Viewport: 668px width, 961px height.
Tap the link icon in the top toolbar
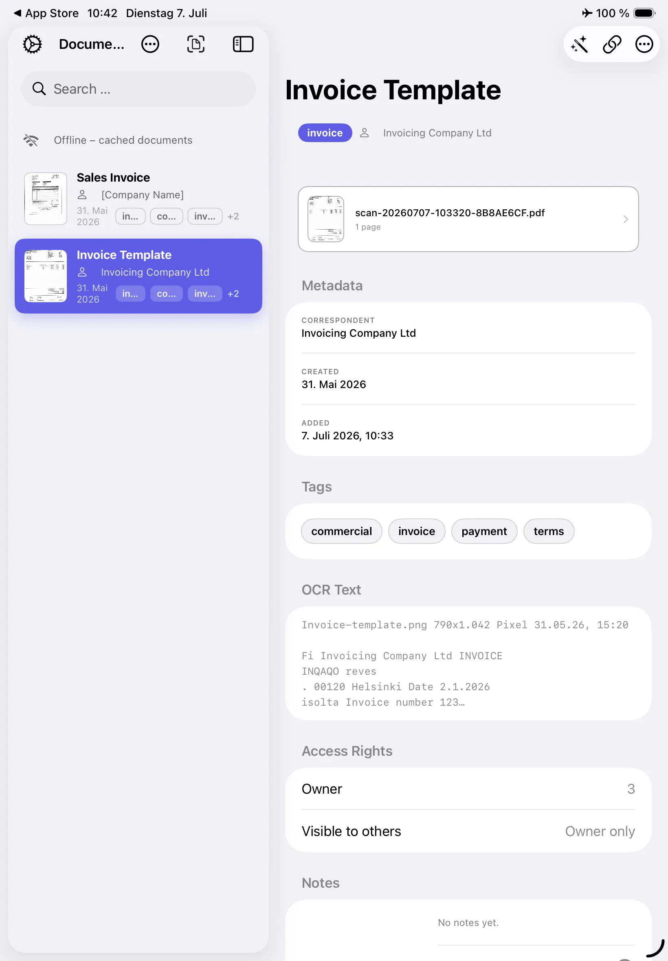coord(612,44)
